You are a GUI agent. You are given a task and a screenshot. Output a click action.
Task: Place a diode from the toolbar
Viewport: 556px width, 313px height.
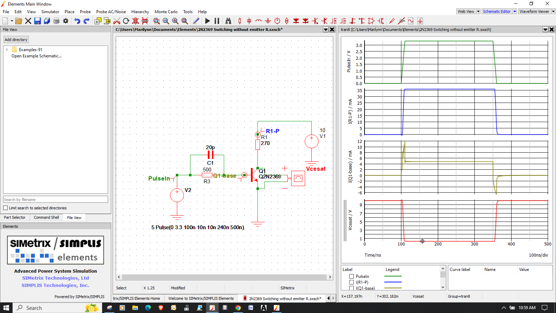coord(296,21)
